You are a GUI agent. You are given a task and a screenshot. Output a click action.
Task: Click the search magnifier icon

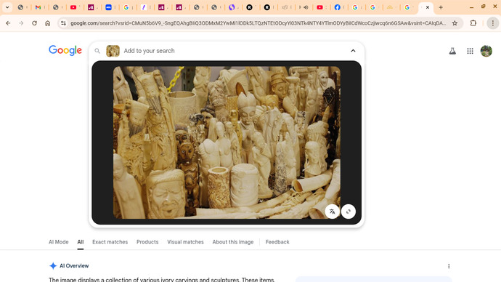point(97,51)
